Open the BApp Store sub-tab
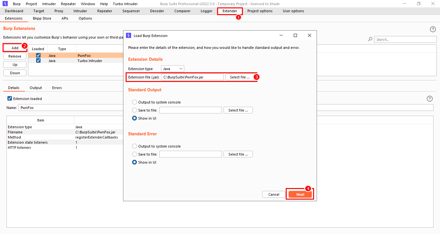This screenshot has width=440, height=234. [42, 18]
